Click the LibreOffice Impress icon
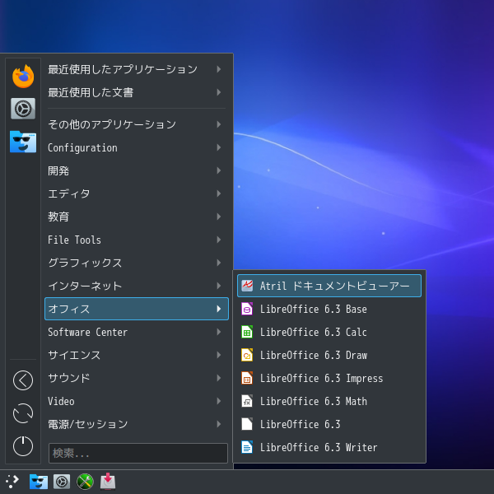This screenshot has width=494, height=494. 247,378
